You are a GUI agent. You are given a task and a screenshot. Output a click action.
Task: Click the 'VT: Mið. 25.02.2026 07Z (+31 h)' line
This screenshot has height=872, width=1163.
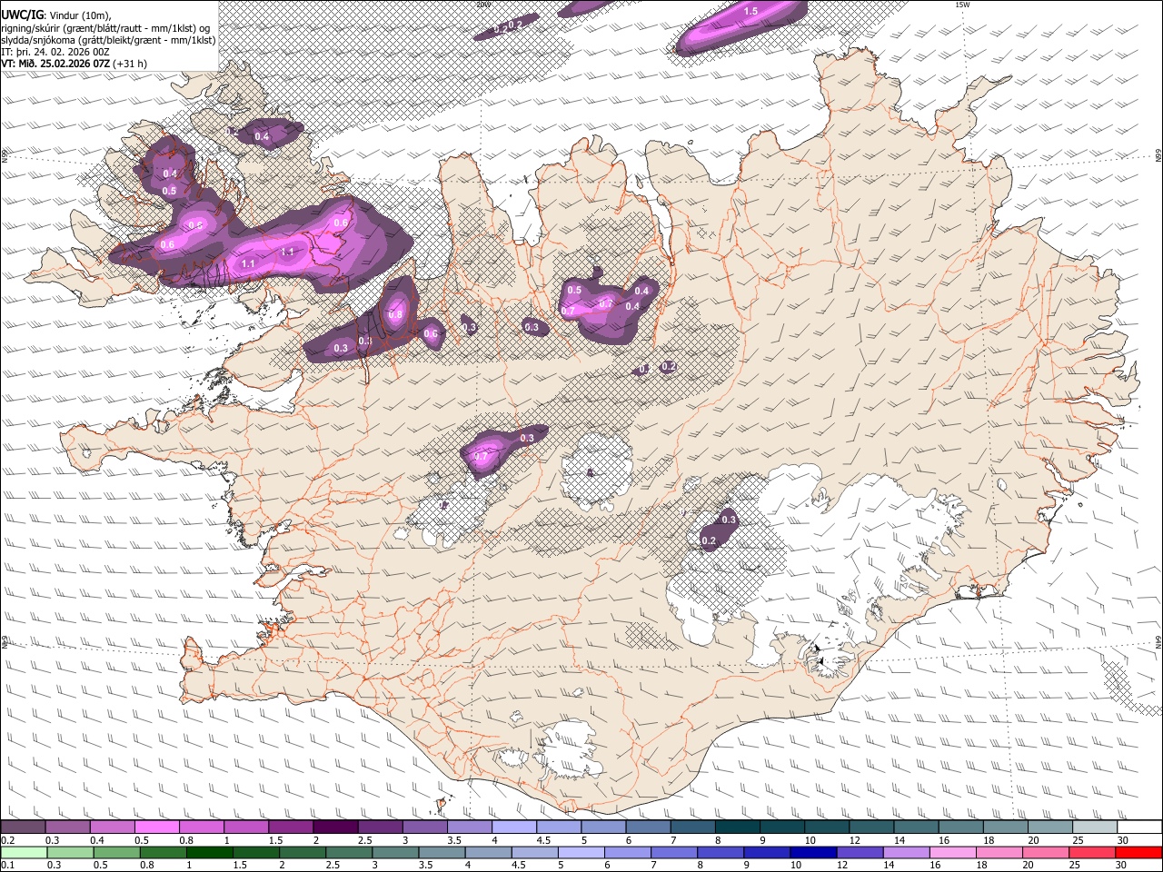click(x=74, y=64)
